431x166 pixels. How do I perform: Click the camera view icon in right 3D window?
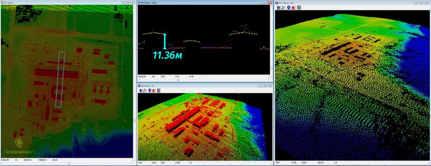pyautogui.click(x=283, y=8)
